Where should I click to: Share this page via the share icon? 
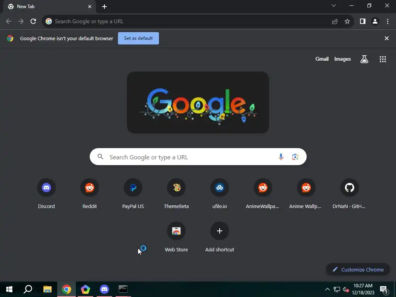pyautogui.click(x=335, y=22)
